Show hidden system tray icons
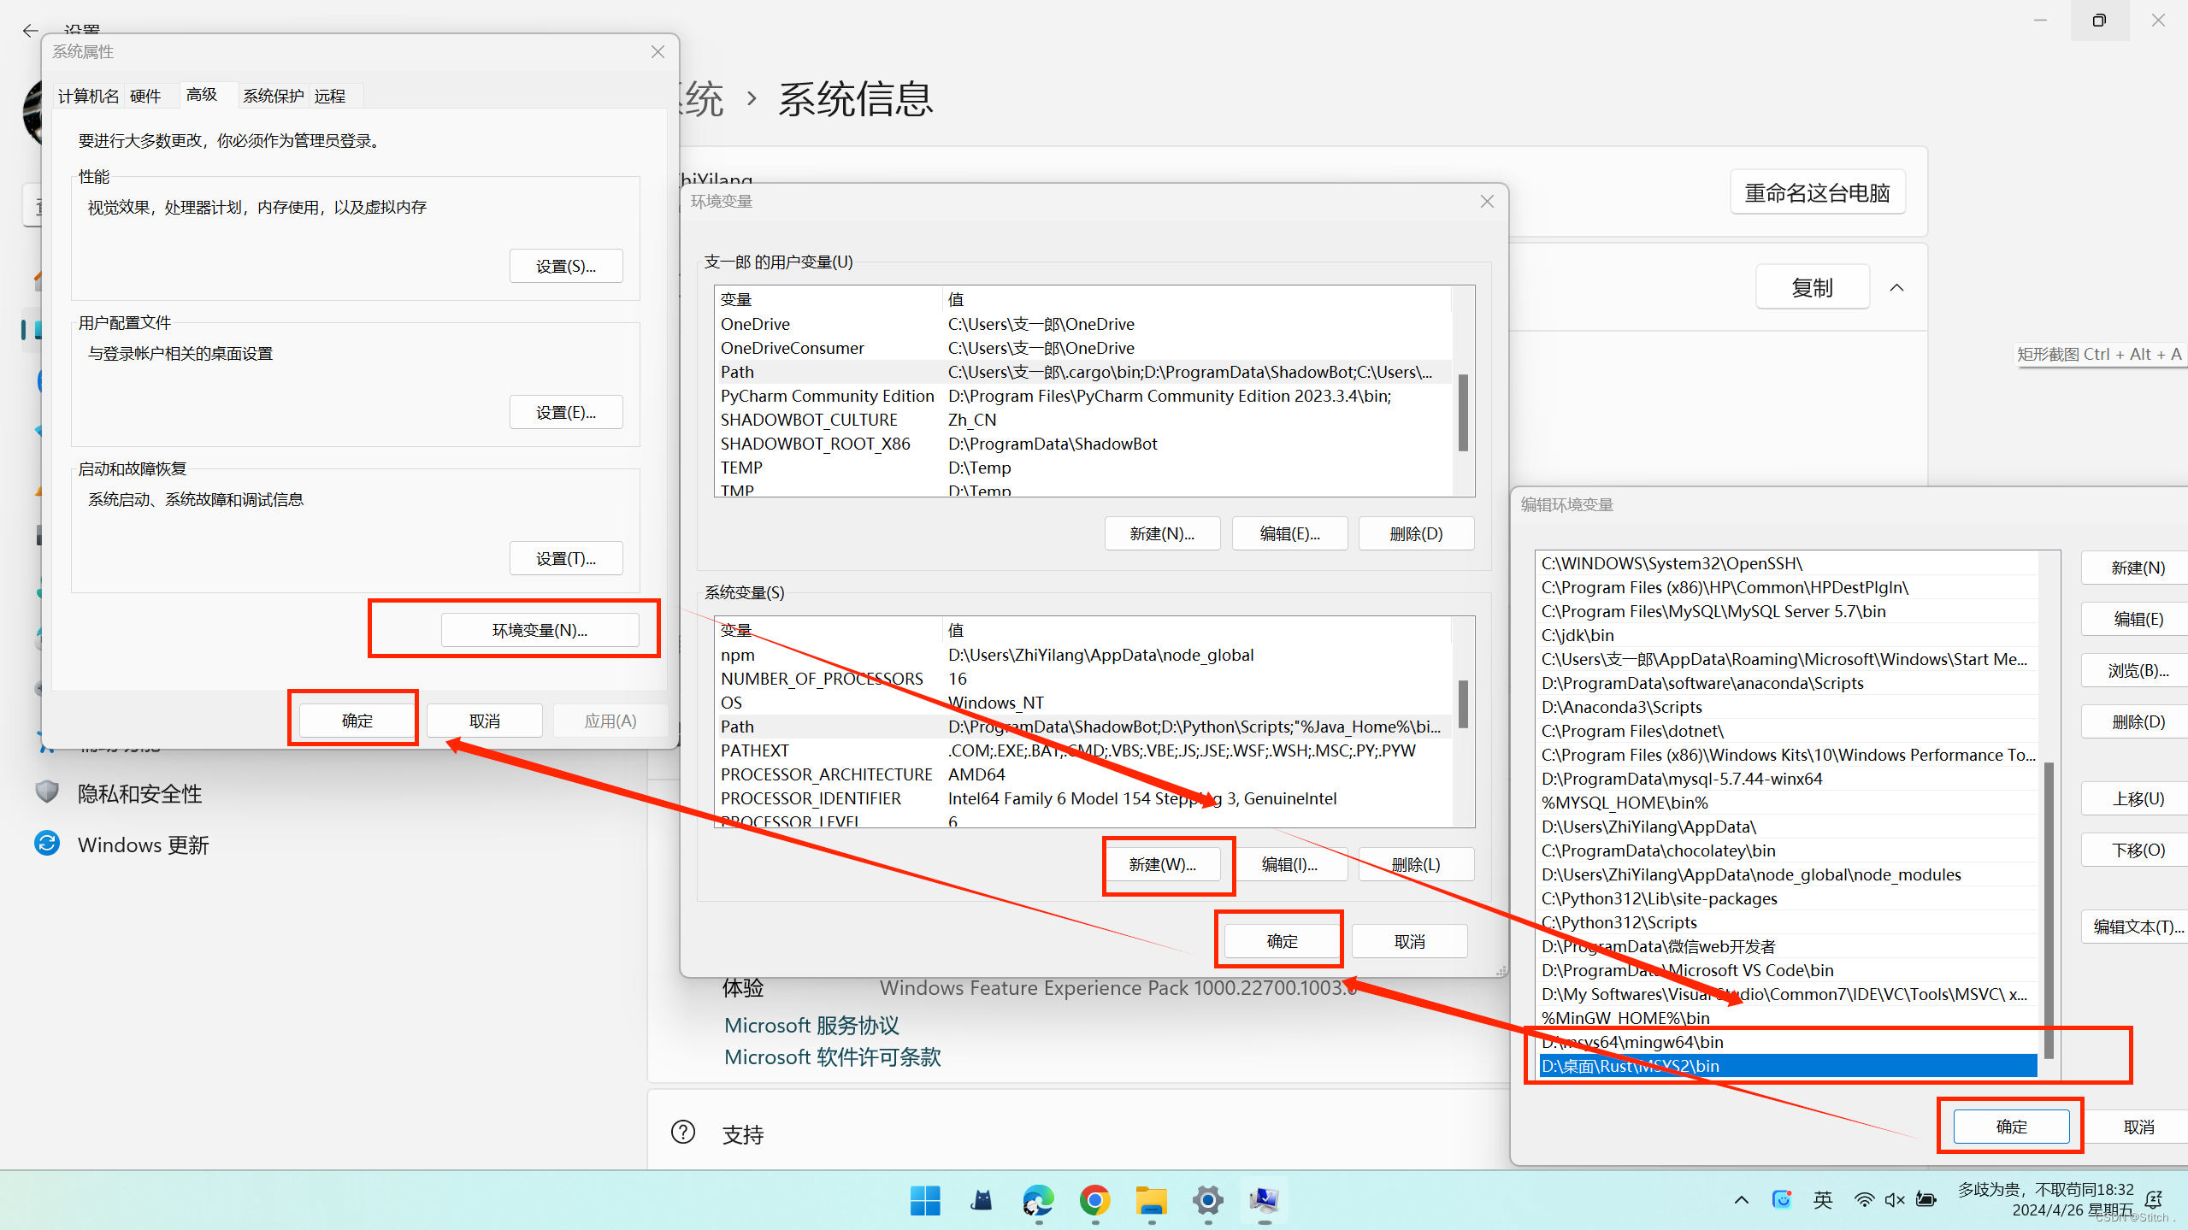Viewport: 2188px width, 1230px height. coord(1742,1200)
